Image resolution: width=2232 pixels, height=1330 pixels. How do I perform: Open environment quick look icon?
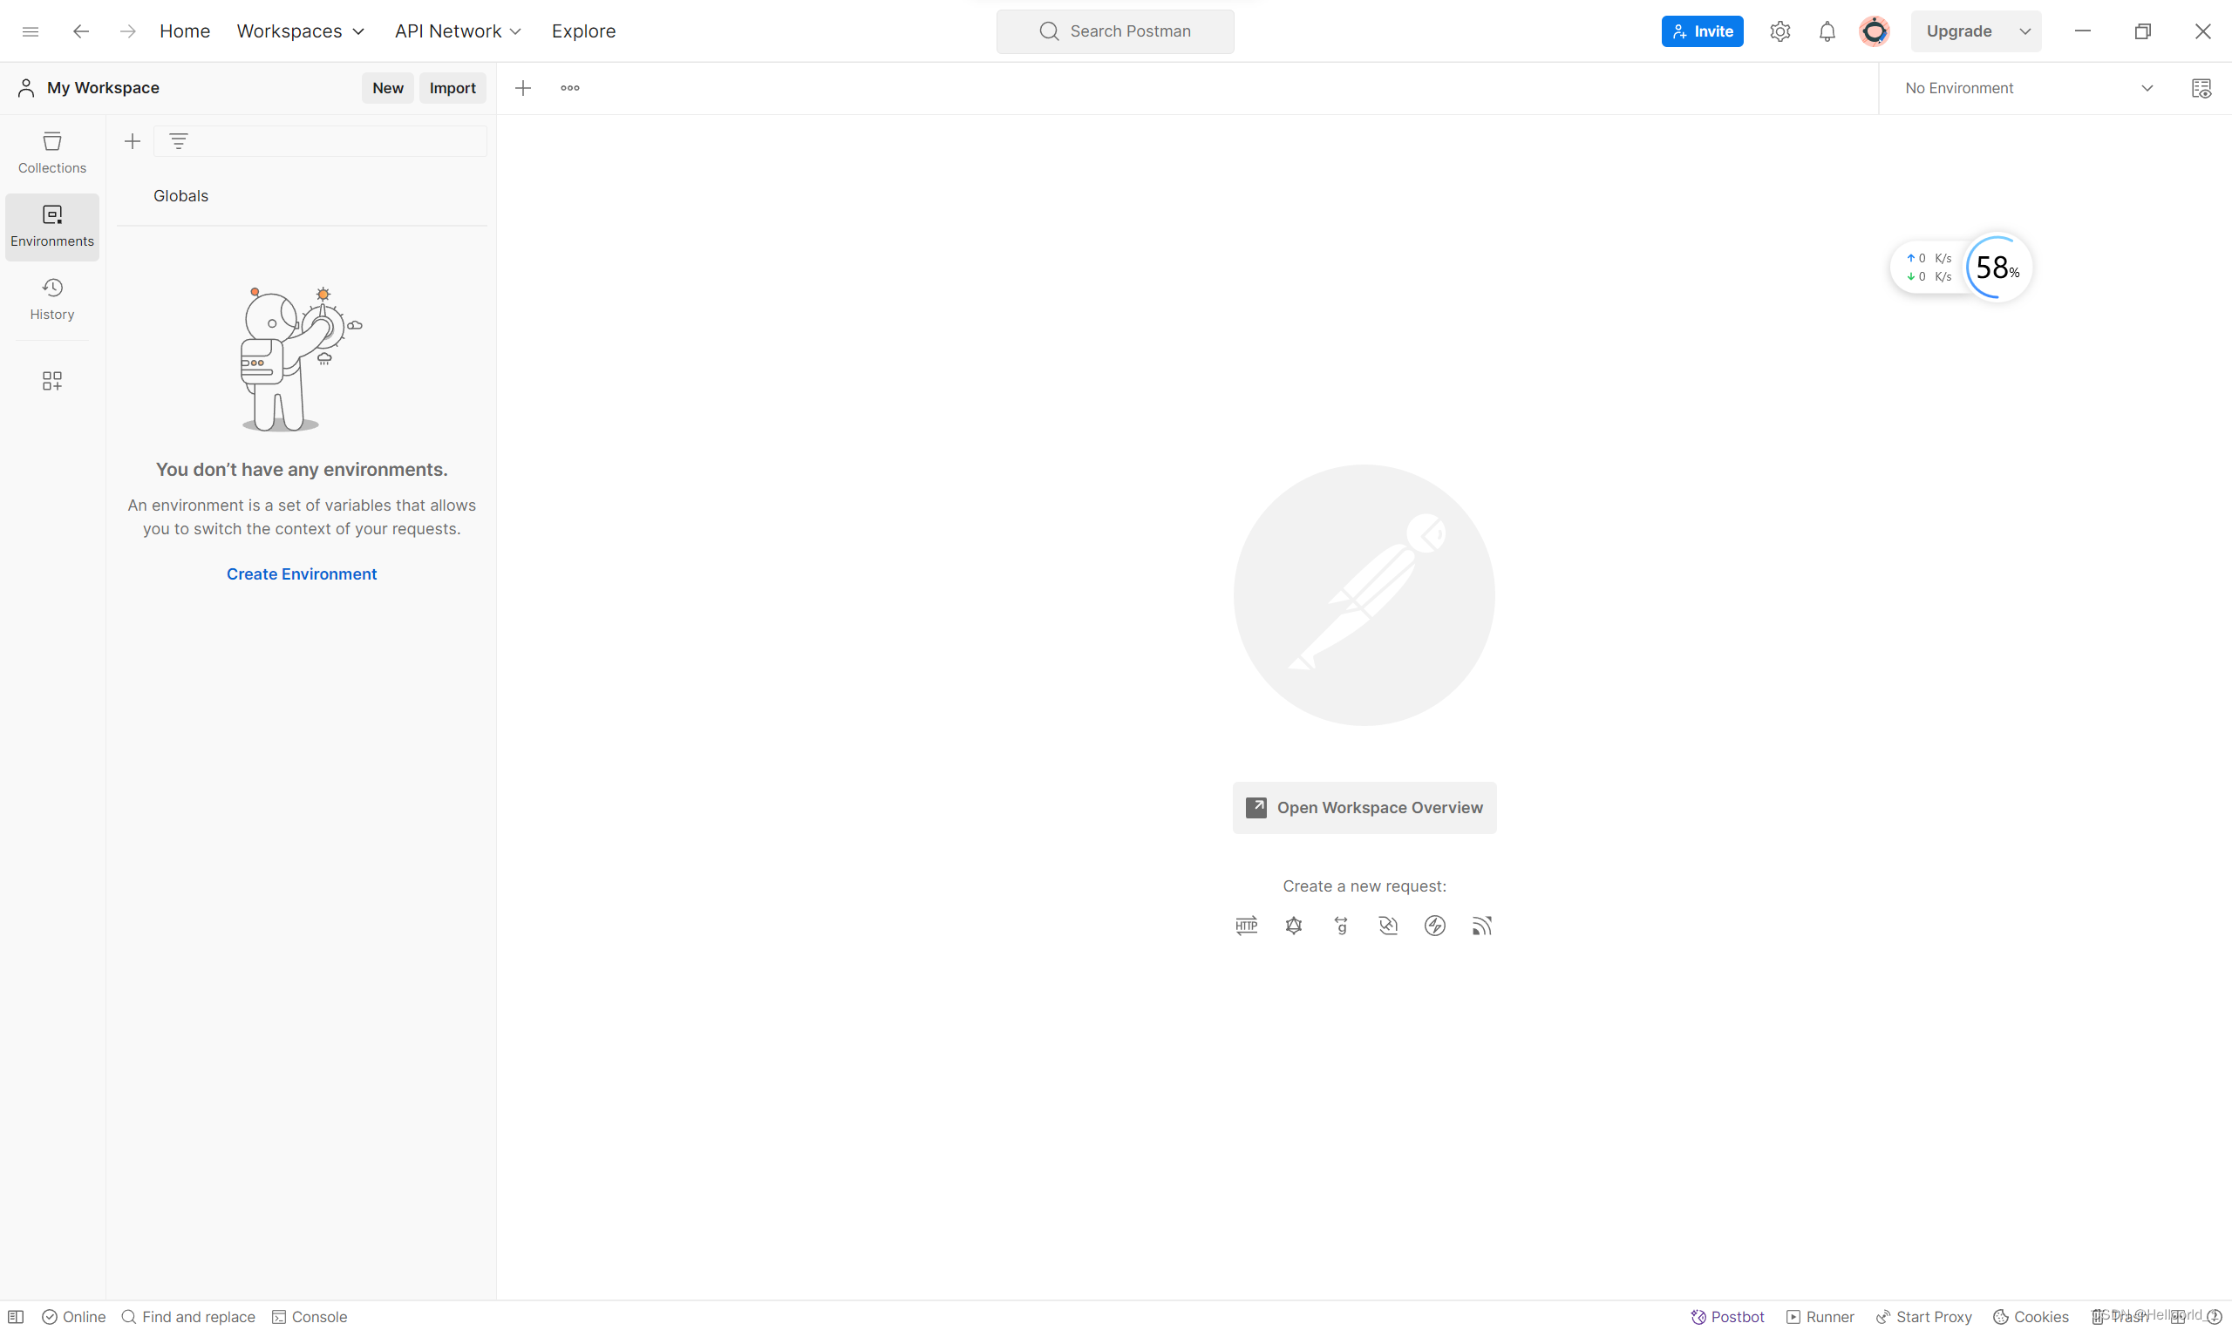coord(2201,88)
